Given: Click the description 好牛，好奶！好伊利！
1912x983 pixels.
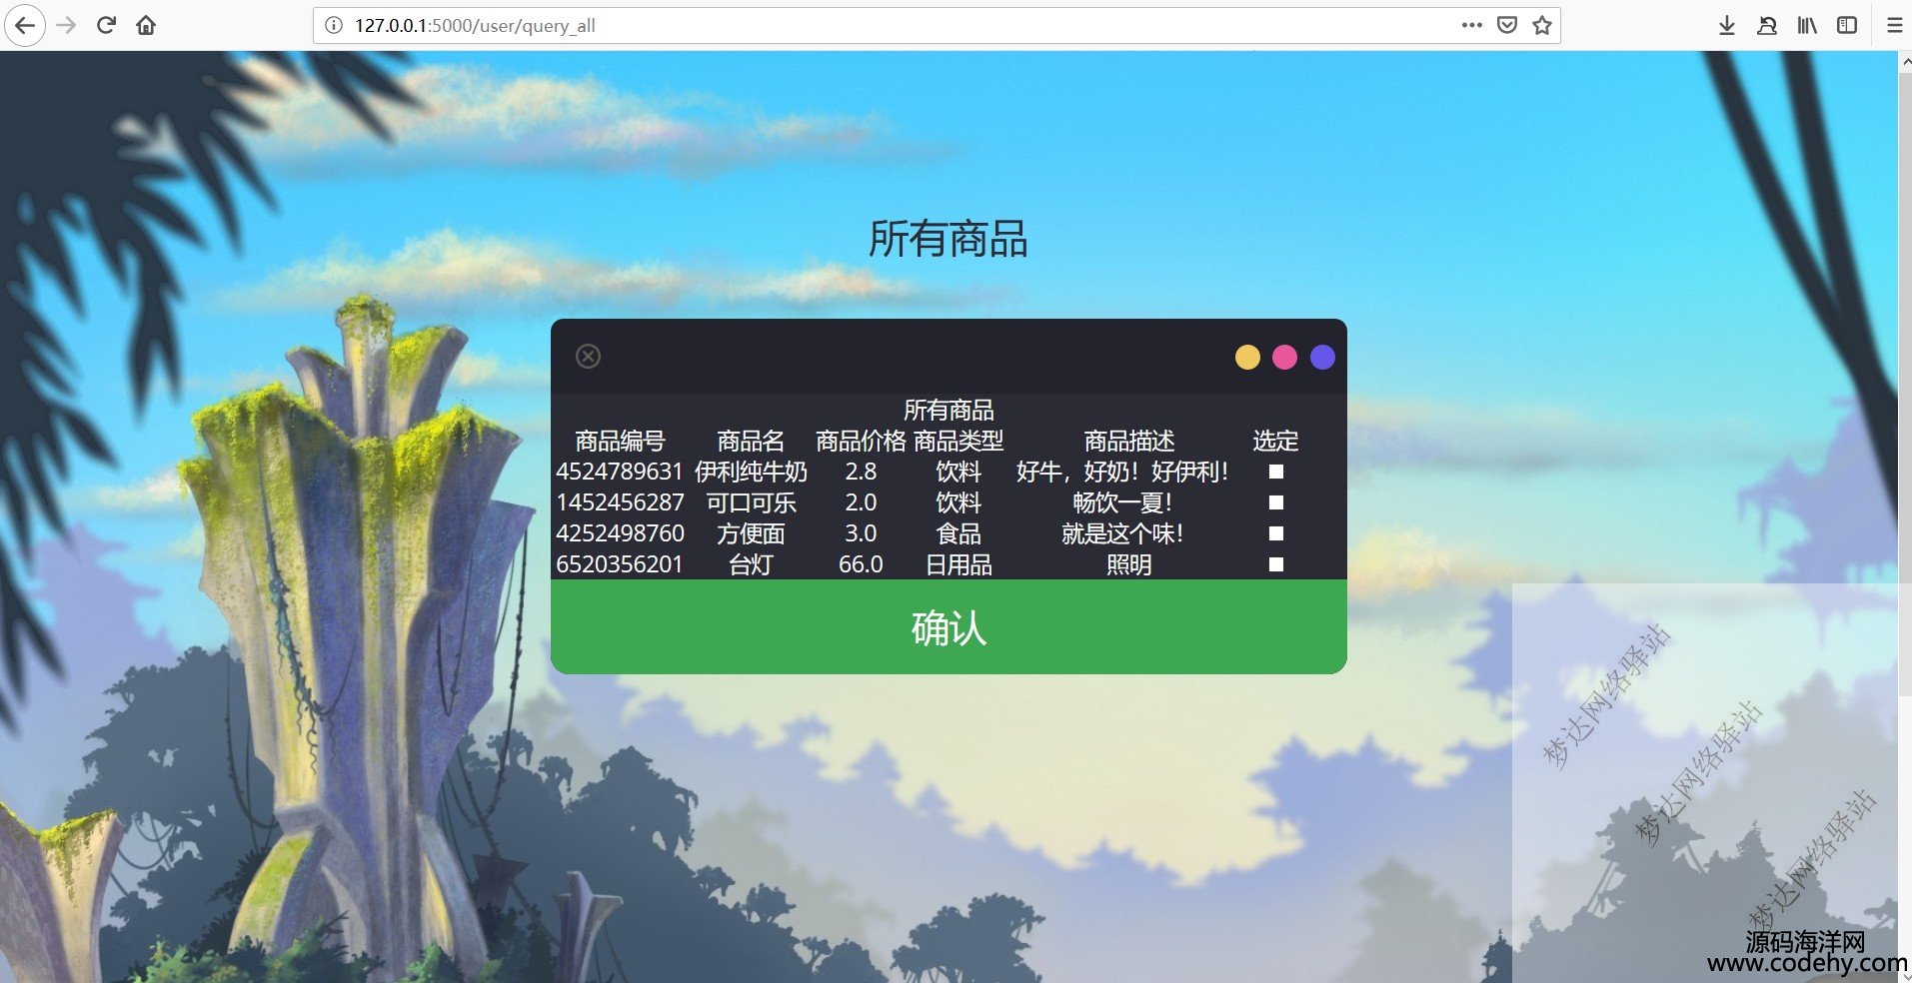Looking at the screenshot, I should (1123, 472).
